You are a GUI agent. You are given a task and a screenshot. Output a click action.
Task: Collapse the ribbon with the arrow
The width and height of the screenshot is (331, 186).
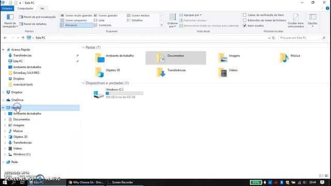[x=322, y=8]
